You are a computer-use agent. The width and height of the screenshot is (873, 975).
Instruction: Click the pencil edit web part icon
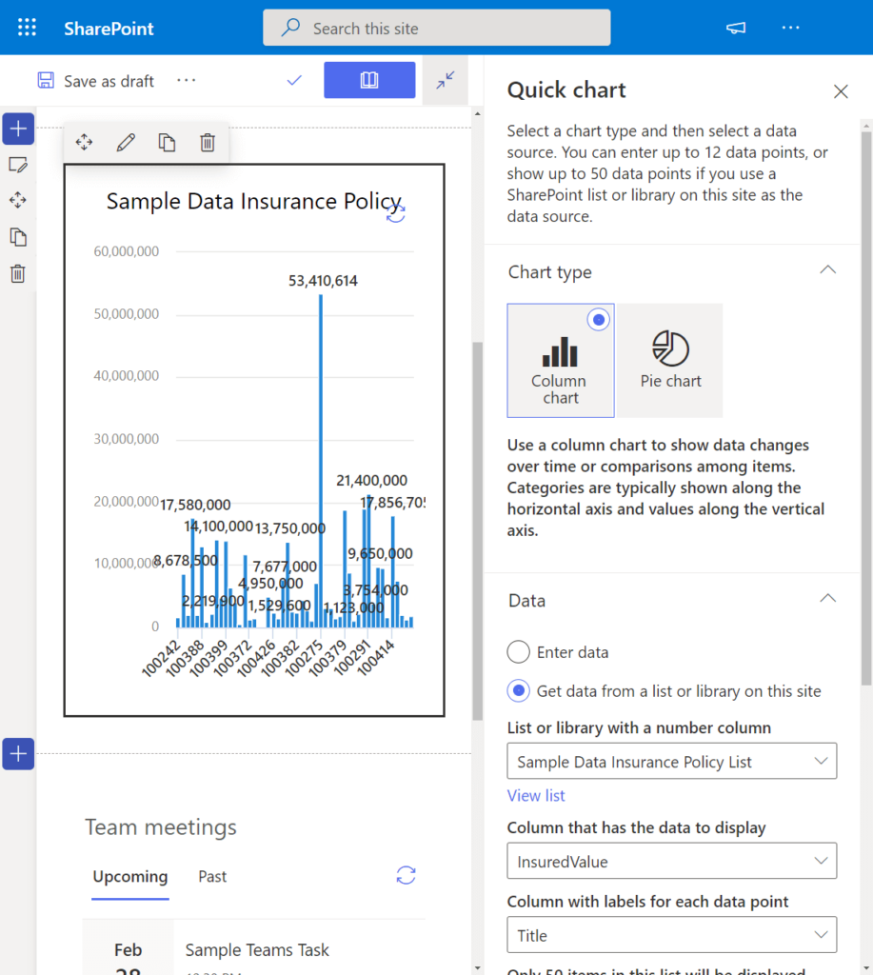[126, 143]
